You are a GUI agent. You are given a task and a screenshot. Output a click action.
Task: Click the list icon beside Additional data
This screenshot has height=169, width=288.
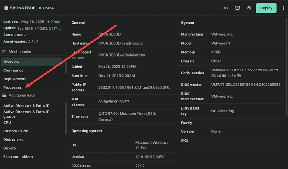tap(4, 95)
